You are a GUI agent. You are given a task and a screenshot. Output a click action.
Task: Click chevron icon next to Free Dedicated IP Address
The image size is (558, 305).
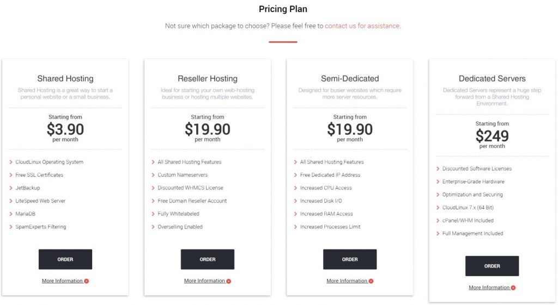point(296,175)
